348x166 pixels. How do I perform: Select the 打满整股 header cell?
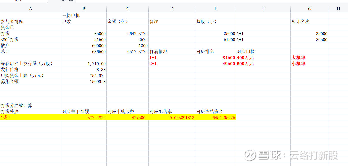[31, 111]
